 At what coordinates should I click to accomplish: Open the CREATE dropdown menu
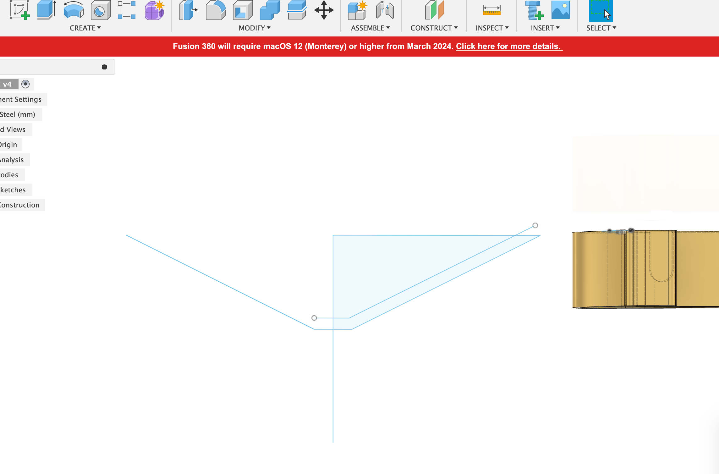(85, 28)
